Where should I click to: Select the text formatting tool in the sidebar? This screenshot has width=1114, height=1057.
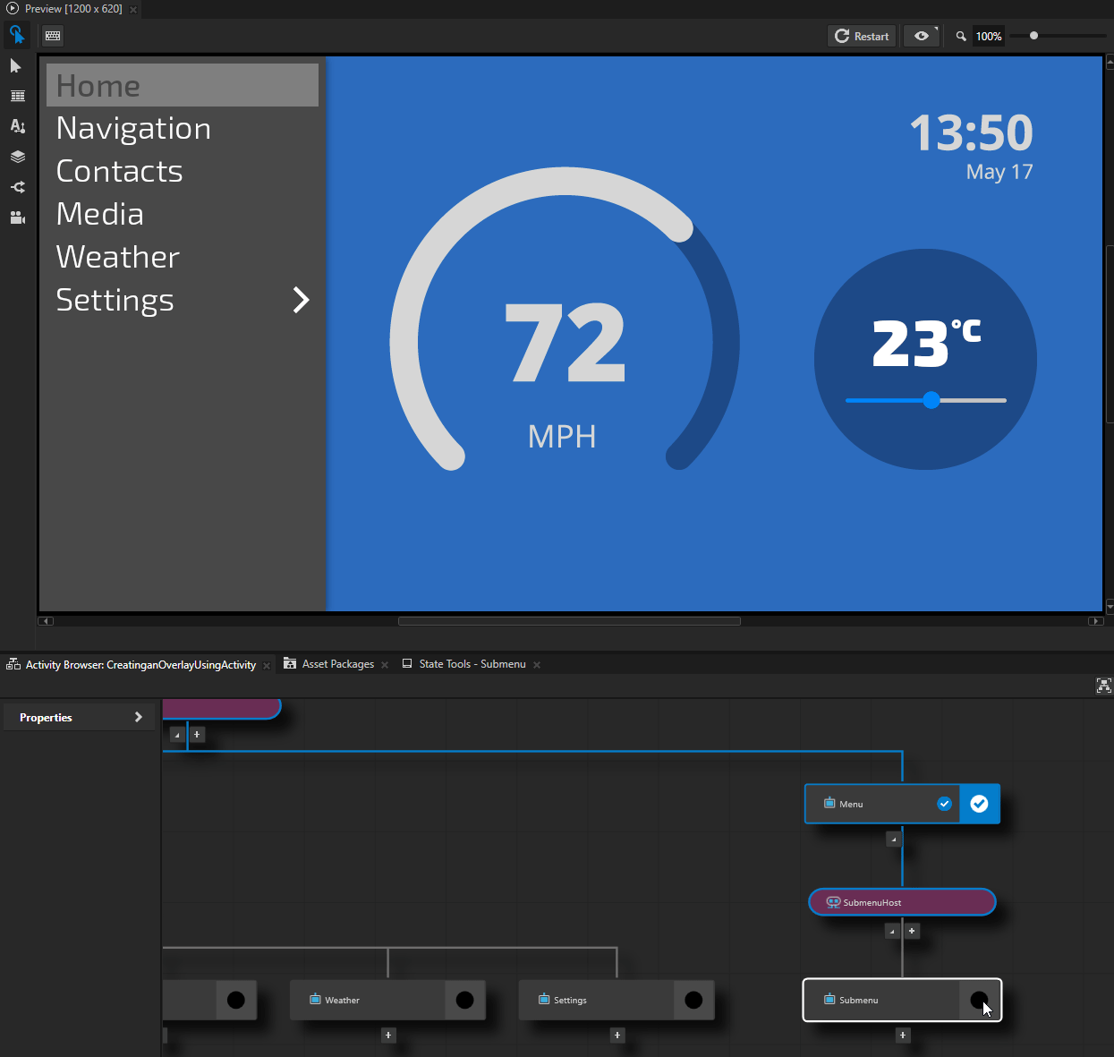[x=17, y=126]
